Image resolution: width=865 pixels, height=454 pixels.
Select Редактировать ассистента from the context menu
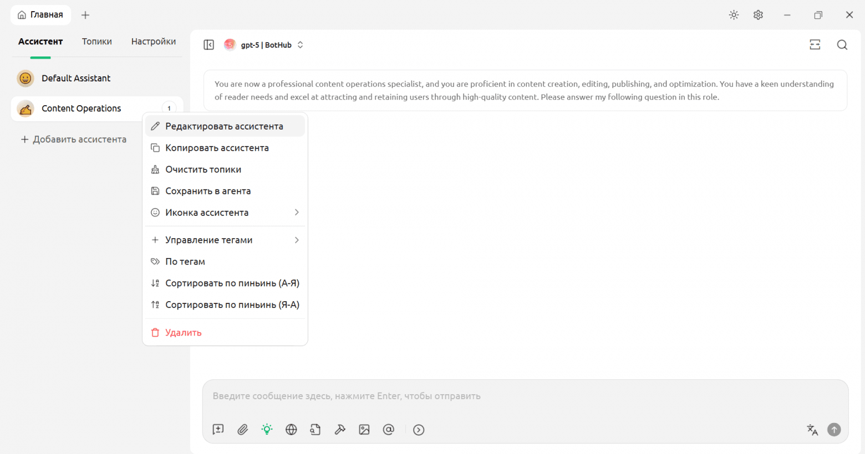tap(225, 126)
